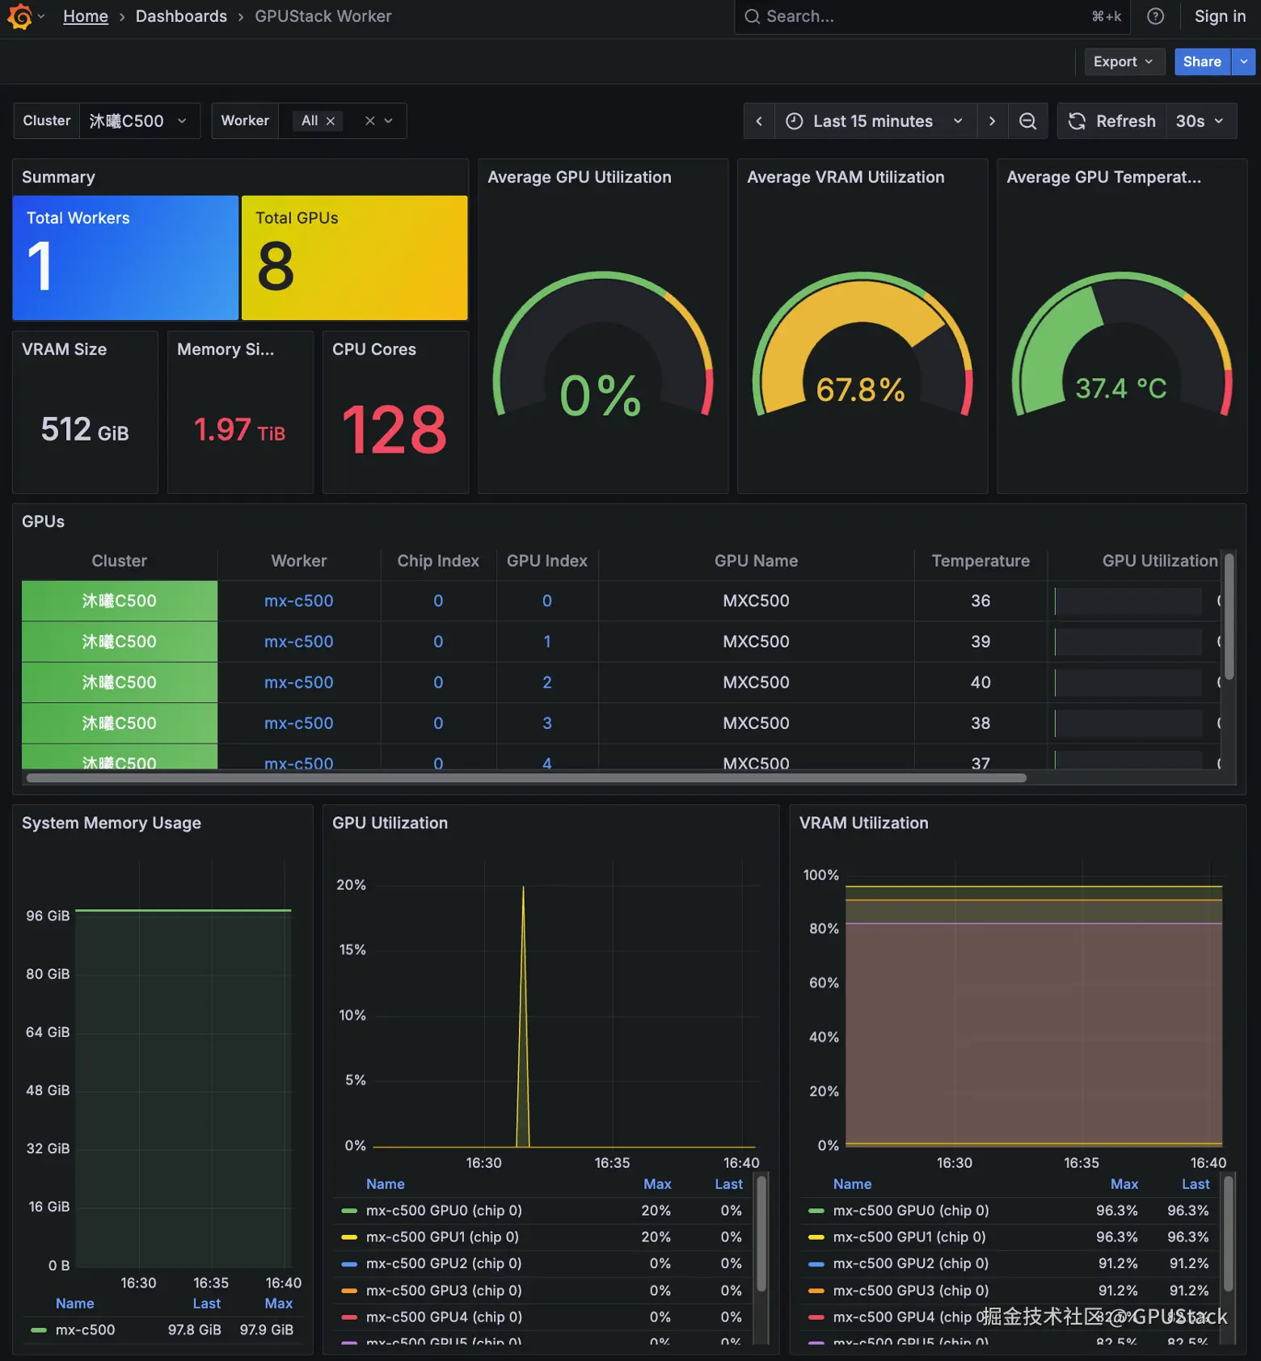Viewport: 1261px width, 1361px height.
Task: Open the Cluster 沐曦C500 dropdown
Action: click(139, 120)
